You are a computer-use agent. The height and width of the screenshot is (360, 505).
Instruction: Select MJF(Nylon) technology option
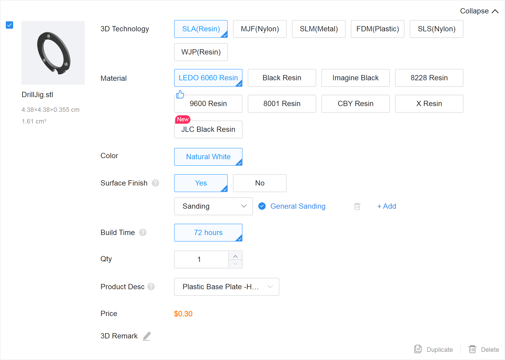260,29
